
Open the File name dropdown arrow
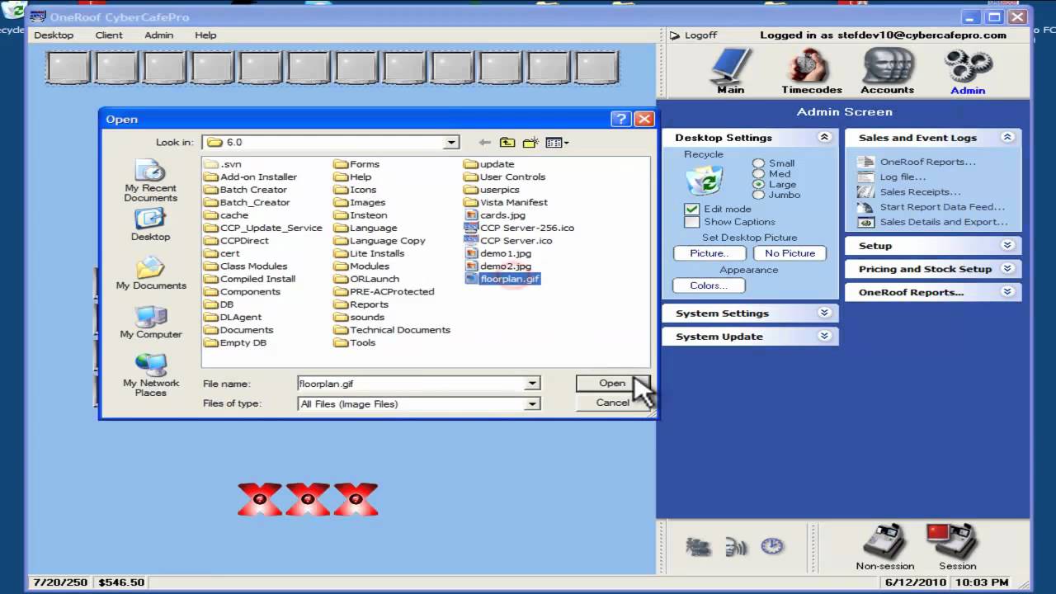[x=532, y=384]
